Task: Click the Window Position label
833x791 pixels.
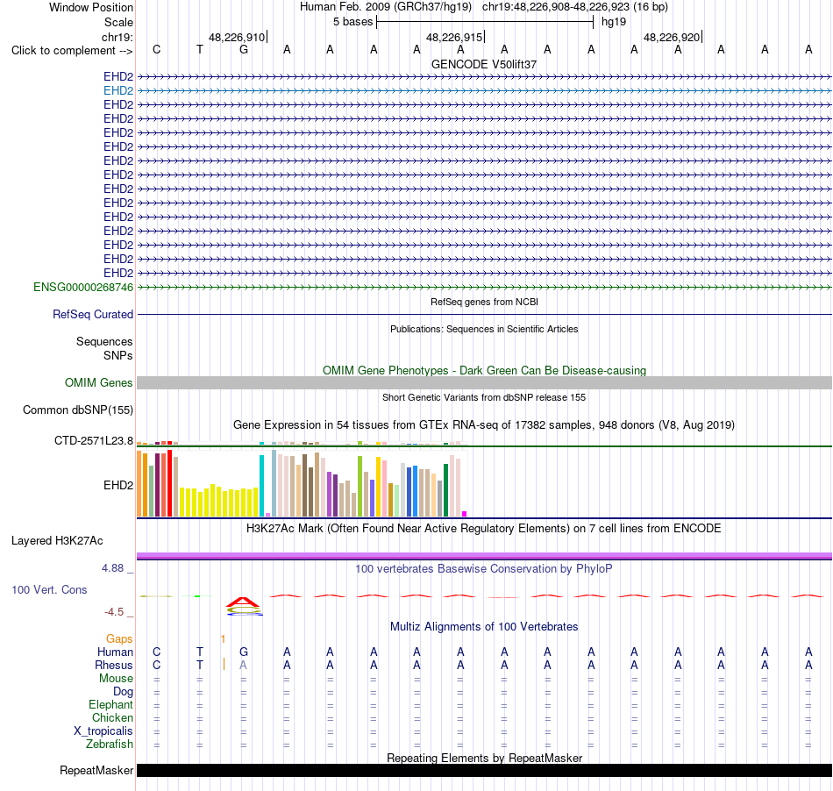Action: 91,7
